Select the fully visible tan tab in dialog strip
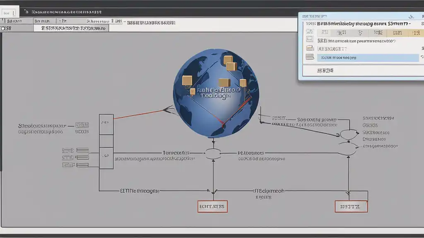Screen dimensions: 424x238 [397, 33]
